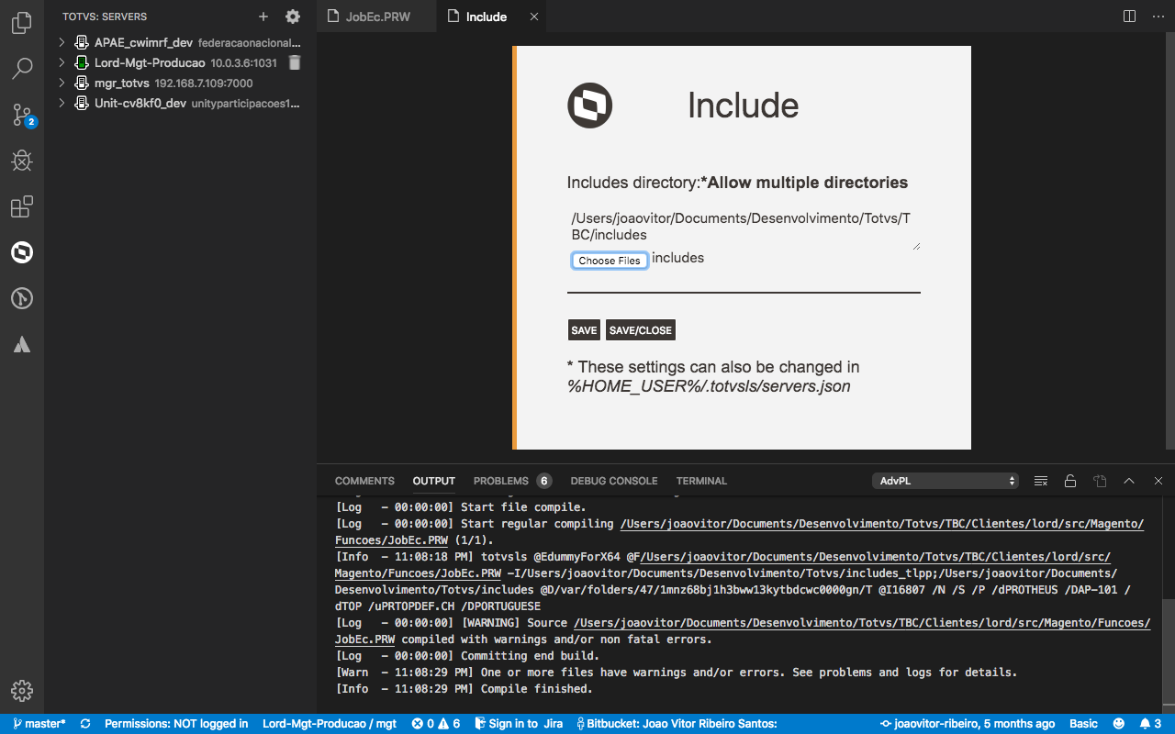The image size is (1175, 734).
Task: Open Output content in a new editor
Action: coord(1100,480)
